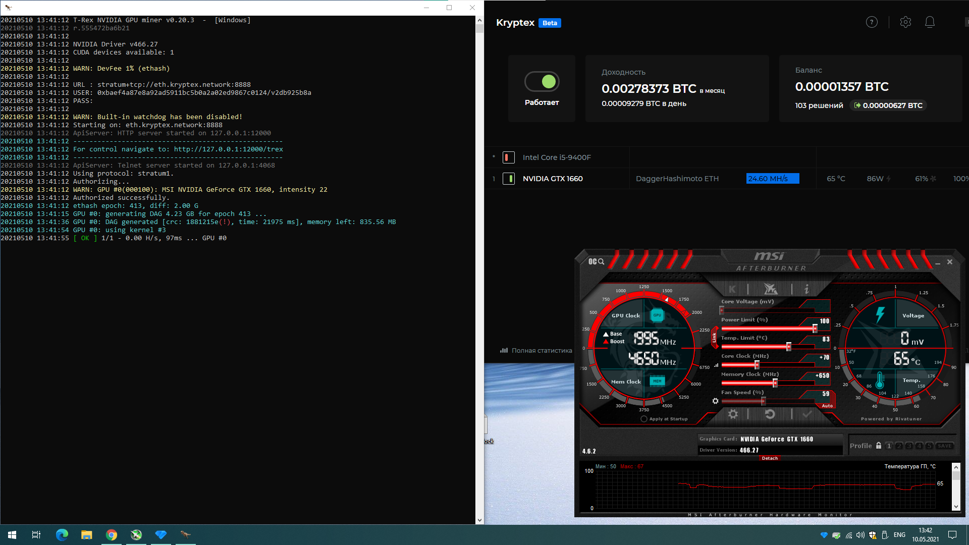Image resolution: width=969 pixels, height=545 pixels.
Task: Click Afterburner MSI dragon logo icon
Action: (770, 289)
